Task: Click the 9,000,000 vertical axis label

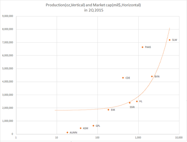Action: [x=8, y=16]
